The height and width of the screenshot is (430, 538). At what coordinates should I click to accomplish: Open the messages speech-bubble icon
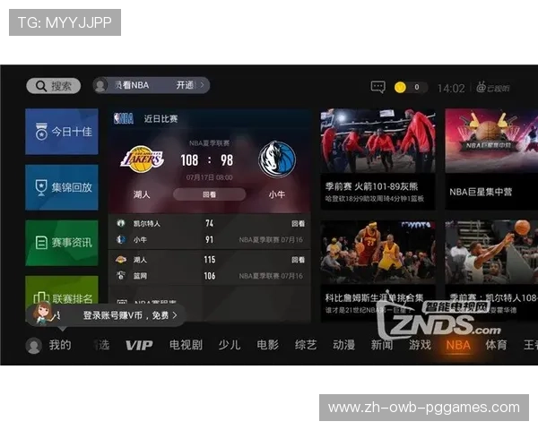coord(378,87)
